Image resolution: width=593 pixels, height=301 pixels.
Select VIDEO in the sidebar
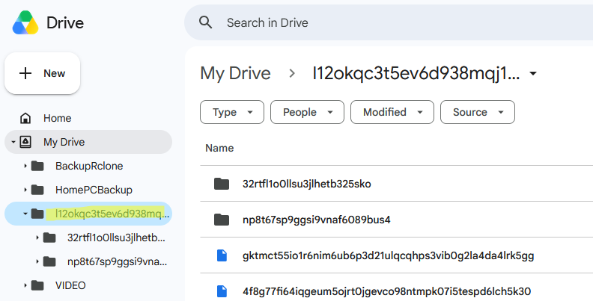(x=70, y=285)
